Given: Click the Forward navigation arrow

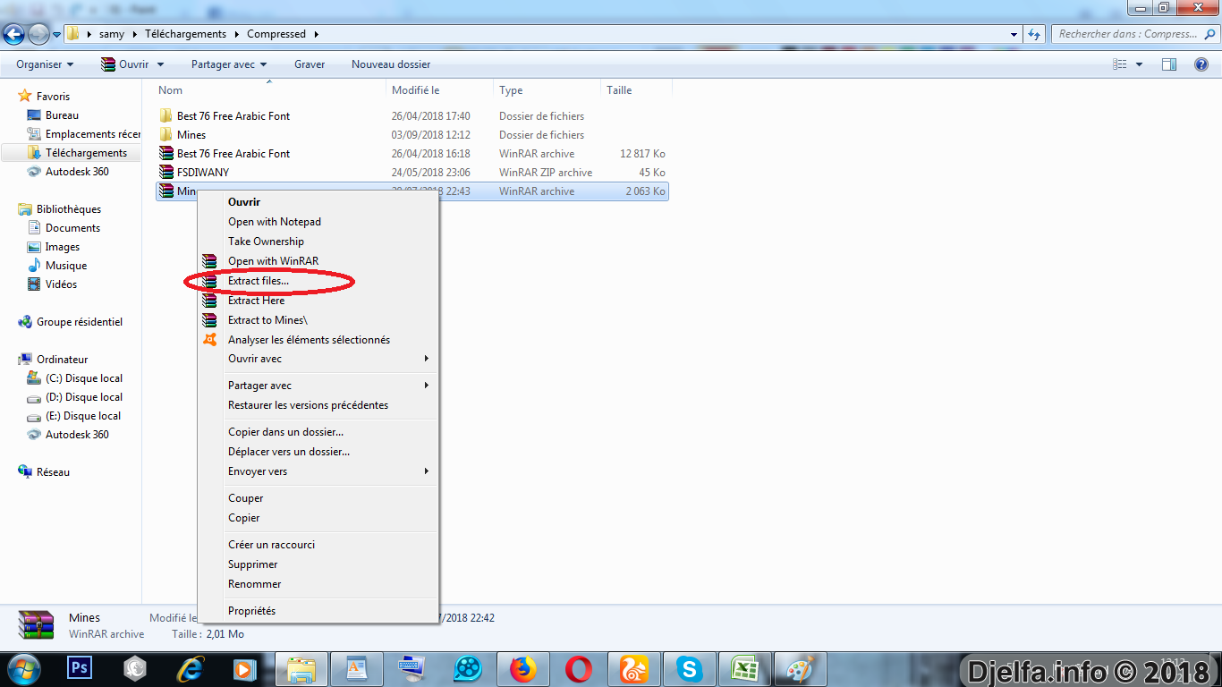Looking at the screenshot, I should pyautogui.click(x=38, y=34).
